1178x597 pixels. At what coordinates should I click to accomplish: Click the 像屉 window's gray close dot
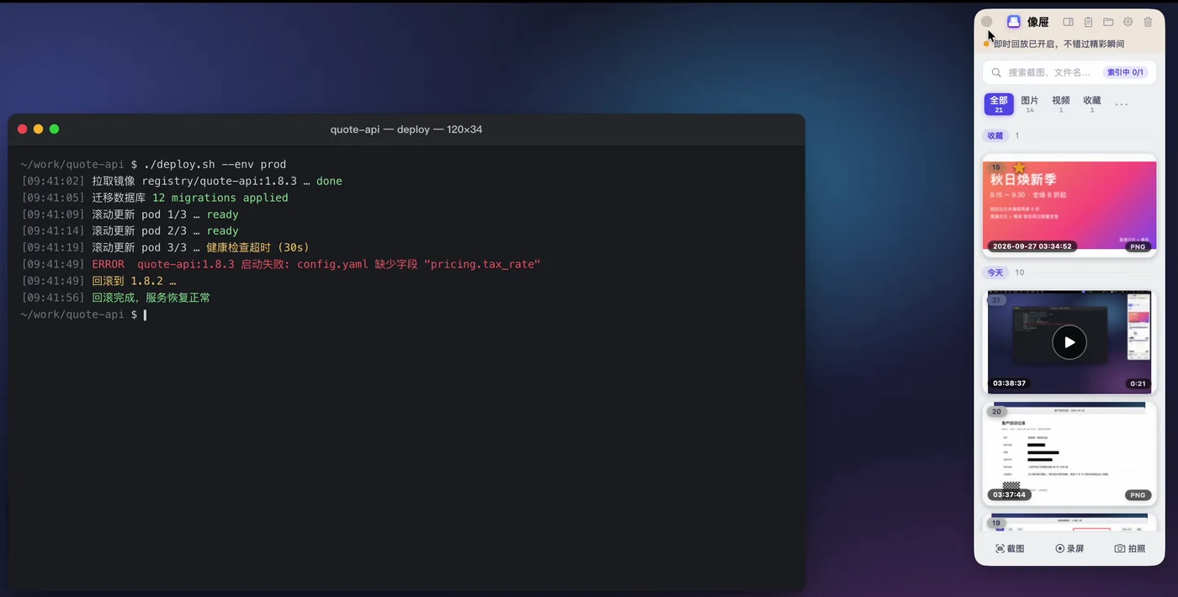click(987, 22)
